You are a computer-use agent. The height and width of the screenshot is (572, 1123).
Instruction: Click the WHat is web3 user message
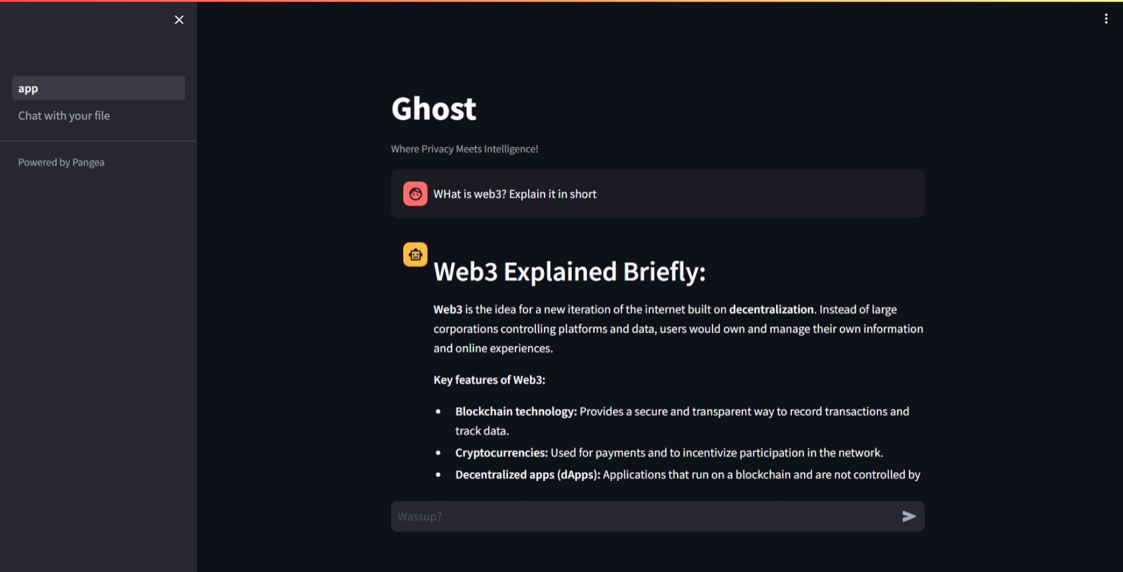[515, 194]
